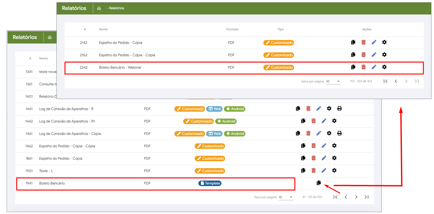Open settings for report 1441
The width and height of the screenshot is (434, 214).
329,109
